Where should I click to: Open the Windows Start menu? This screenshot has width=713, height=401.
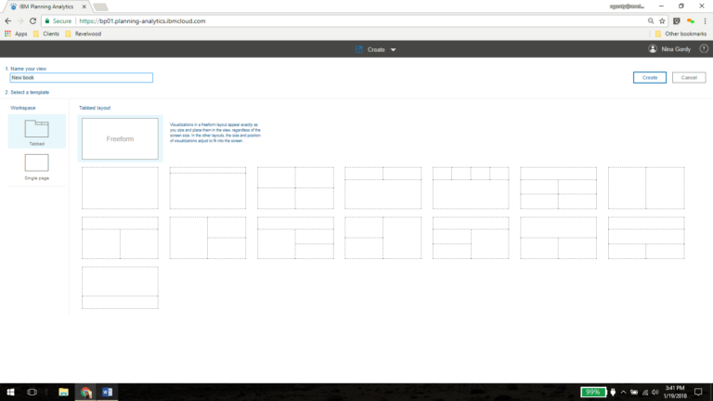[9, 392]
